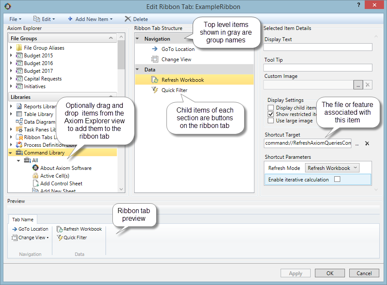Click the GoTo Location arrow icon in structure

pos(155,49)
